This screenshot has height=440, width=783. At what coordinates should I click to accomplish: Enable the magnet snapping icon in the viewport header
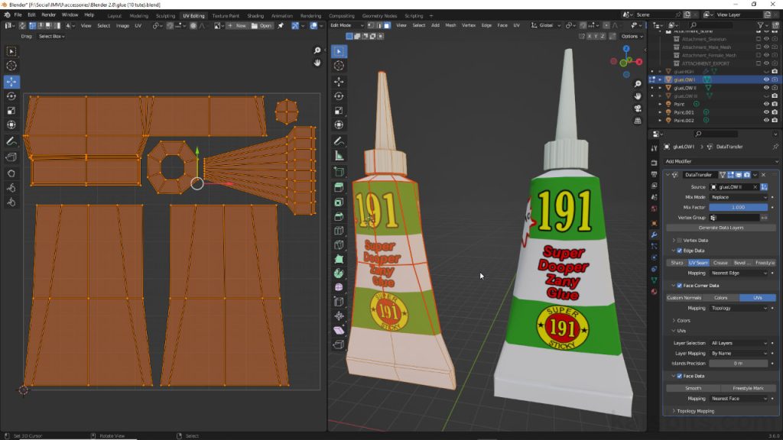tap(582, 25)
